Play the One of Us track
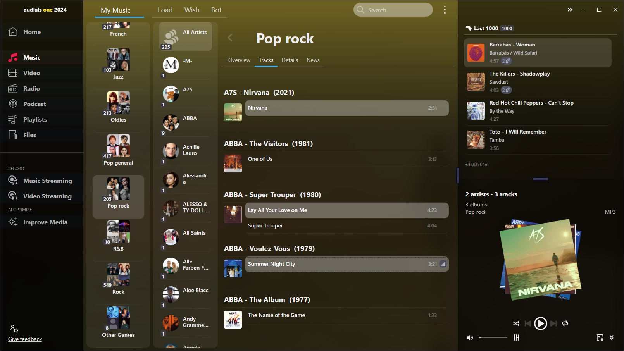The width and height of the screenshot is (624, 351). coord(346,159)
